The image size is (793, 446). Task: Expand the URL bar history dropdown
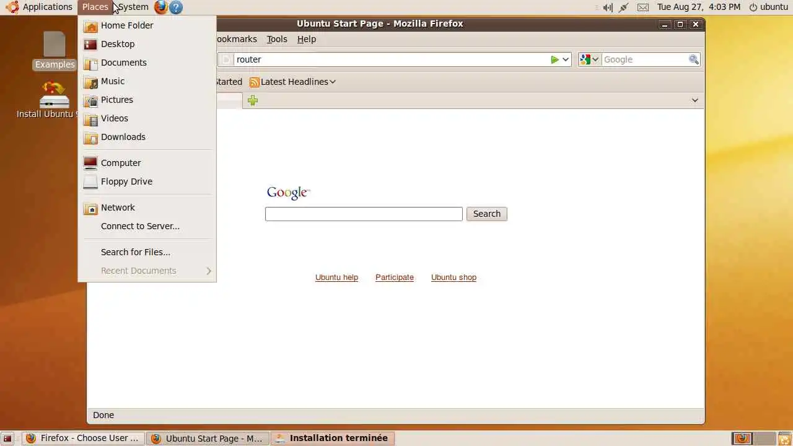(x=566, y=59)
